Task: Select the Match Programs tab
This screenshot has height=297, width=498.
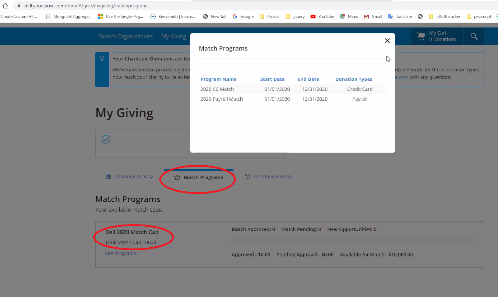Action: tap(199, 177)
